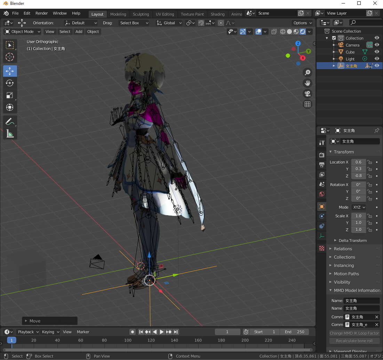Screen dimensions: 383x360
Task: Activate the 3D Cursor tool
Action: (10, 57)
